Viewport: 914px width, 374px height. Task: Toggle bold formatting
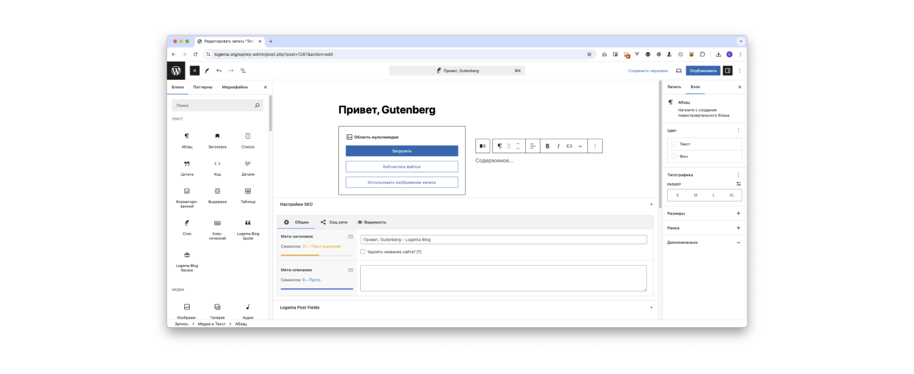point(548,146)
